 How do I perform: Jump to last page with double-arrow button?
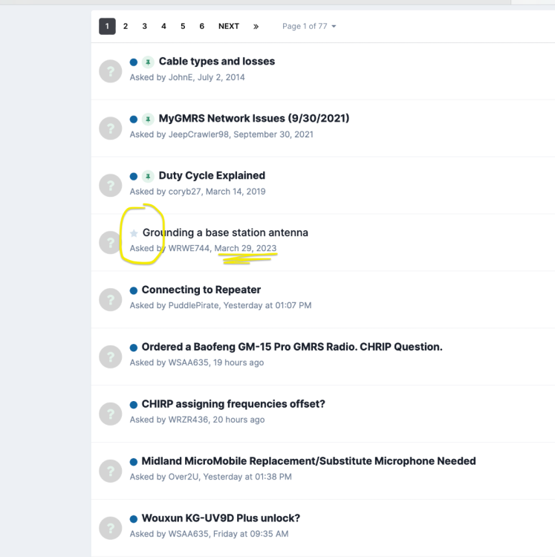click(256, 26)
